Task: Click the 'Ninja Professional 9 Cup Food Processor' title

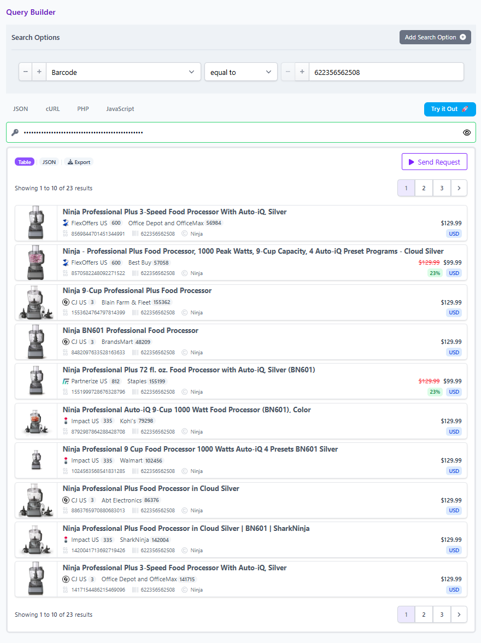Action: pyautogui.click(x=200, y=449)
